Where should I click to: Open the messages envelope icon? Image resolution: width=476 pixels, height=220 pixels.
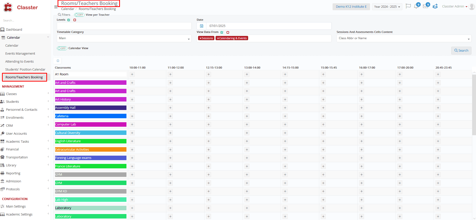coord(425,6)
